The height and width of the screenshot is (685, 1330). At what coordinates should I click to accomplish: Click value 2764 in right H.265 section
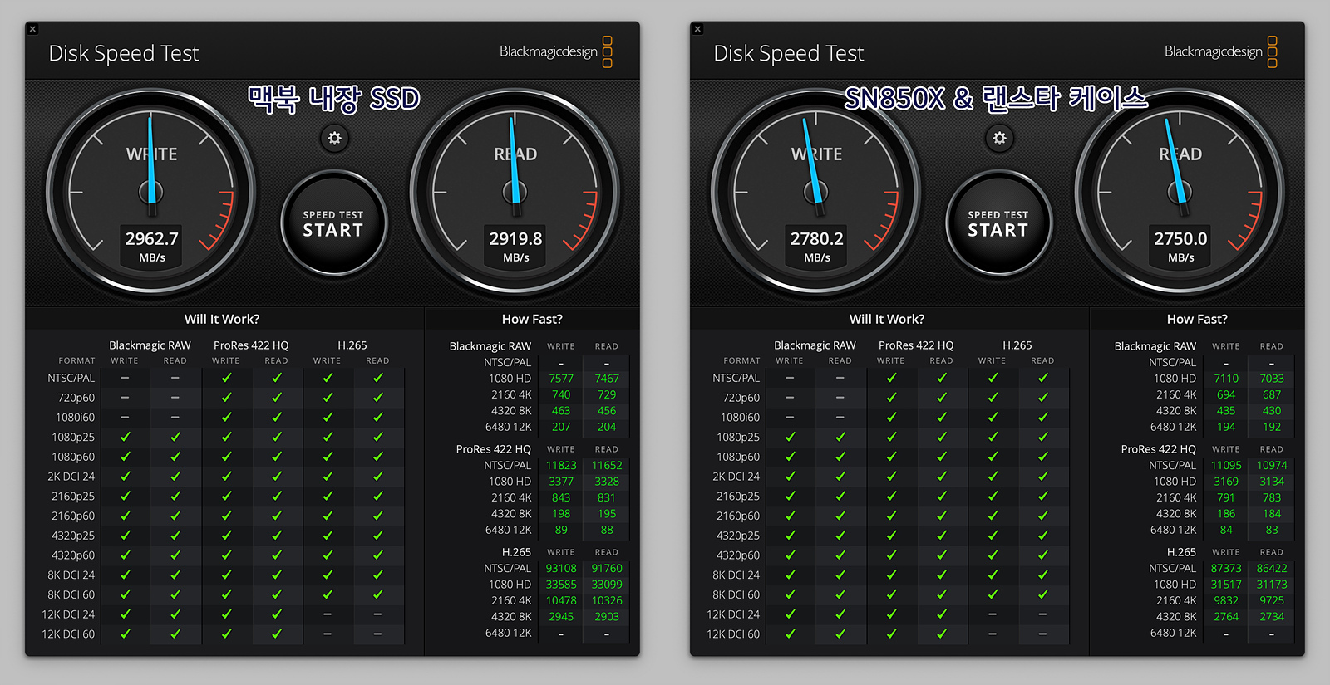tap(1226, 617)
